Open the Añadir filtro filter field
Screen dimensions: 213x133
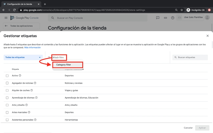coord(59,57)
